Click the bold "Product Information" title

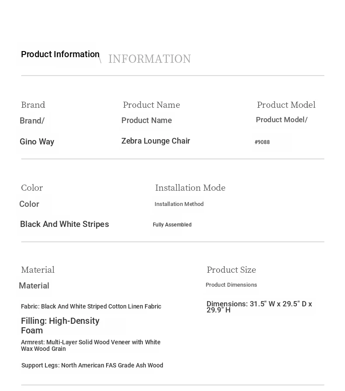point(60,54)
